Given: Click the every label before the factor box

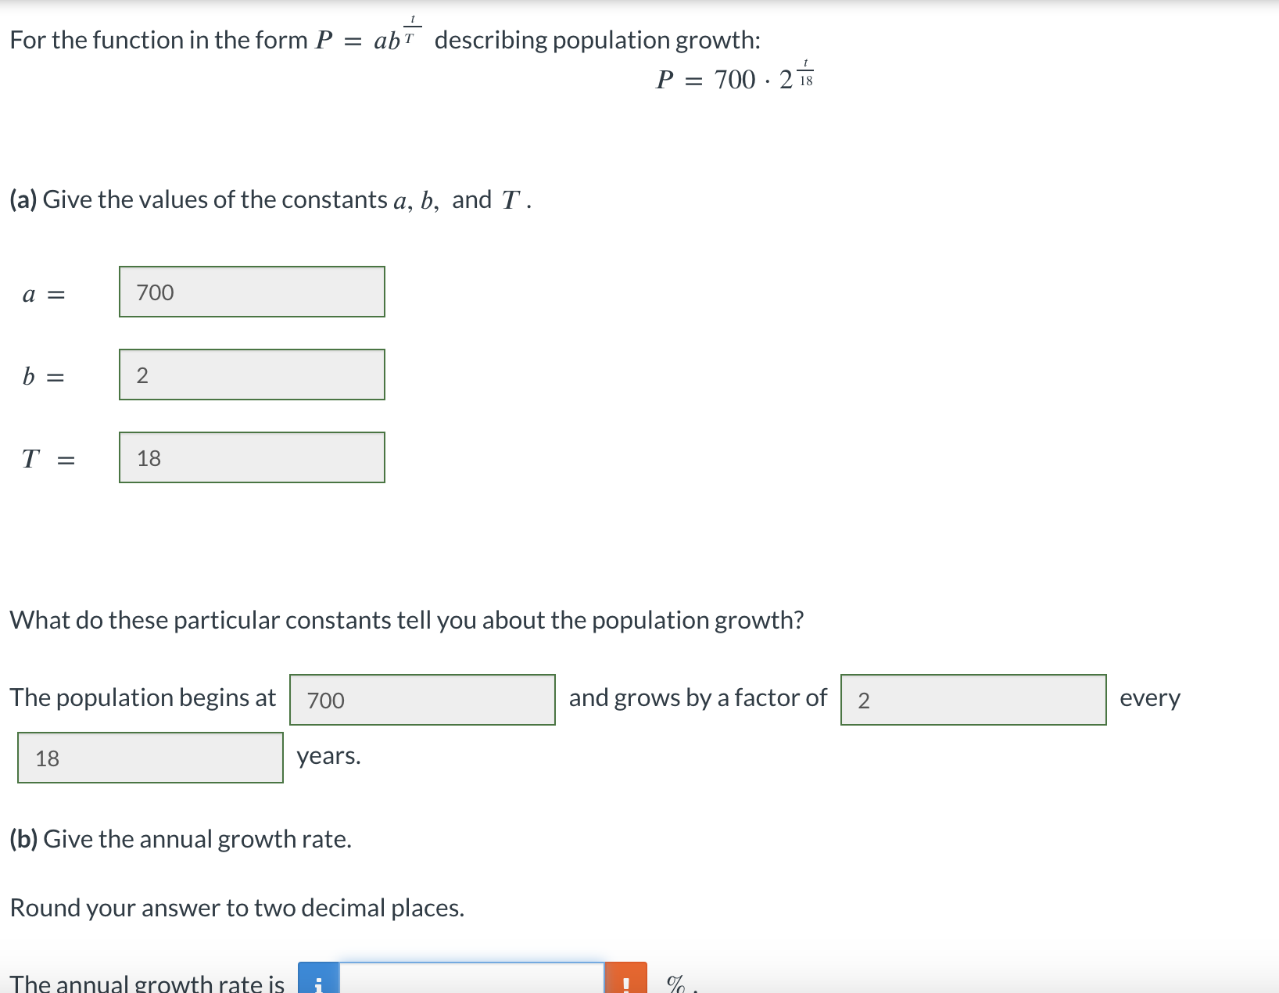Looking at the screenshot, I should click(x=1150, y=699).
